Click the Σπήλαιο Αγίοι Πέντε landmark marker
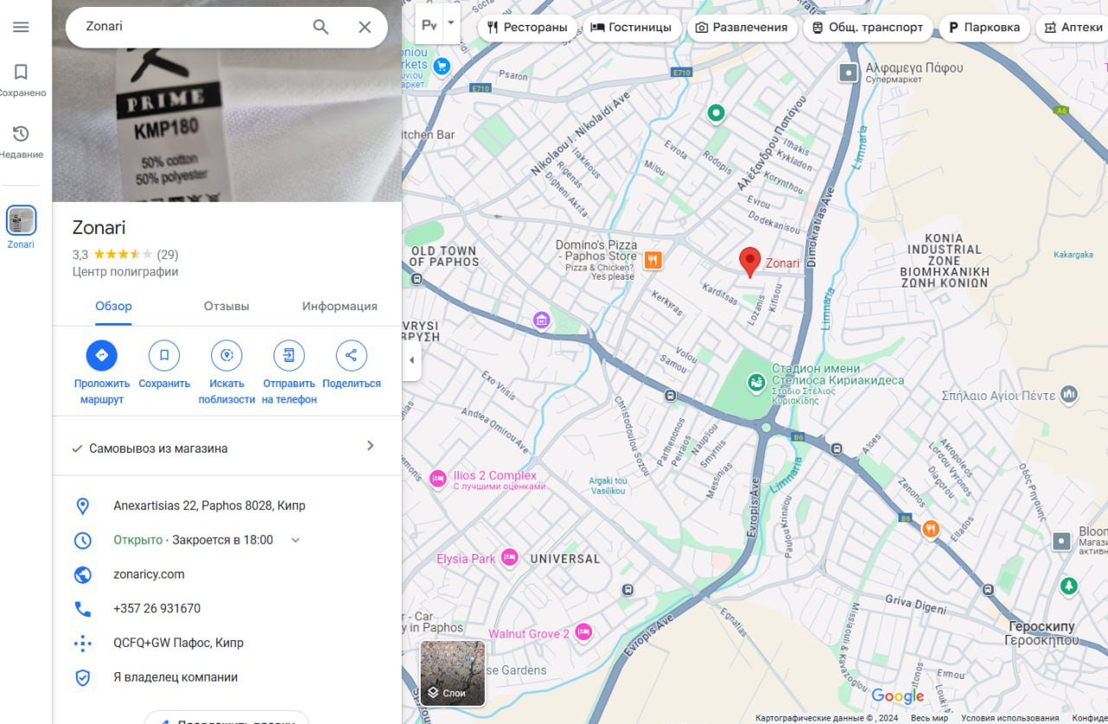 tap(1069, 395)
